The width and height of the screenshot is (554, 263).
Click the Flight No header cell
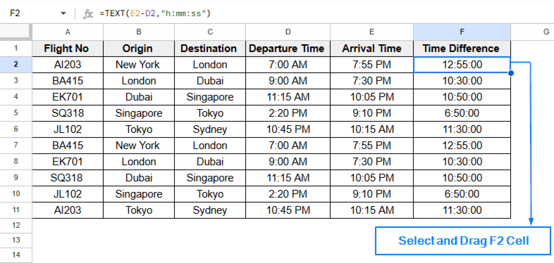[67, 48]
